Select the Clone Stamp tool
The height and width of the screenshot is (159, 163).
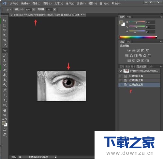[5, 60]
